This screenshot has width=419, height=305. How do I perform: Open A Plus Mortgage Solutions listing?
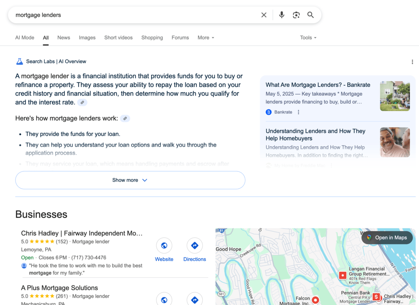[x=59, y=288]
